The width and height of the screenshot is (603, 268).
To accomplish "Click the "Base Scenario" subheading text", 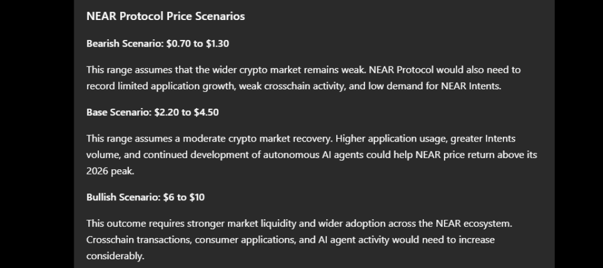I will [x=119, y=112].
